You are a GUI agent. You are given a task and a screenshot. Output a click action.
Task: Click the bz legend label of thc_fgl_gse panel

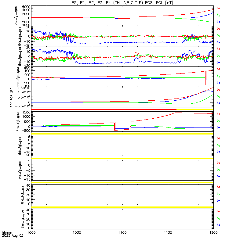coord(219,163)
